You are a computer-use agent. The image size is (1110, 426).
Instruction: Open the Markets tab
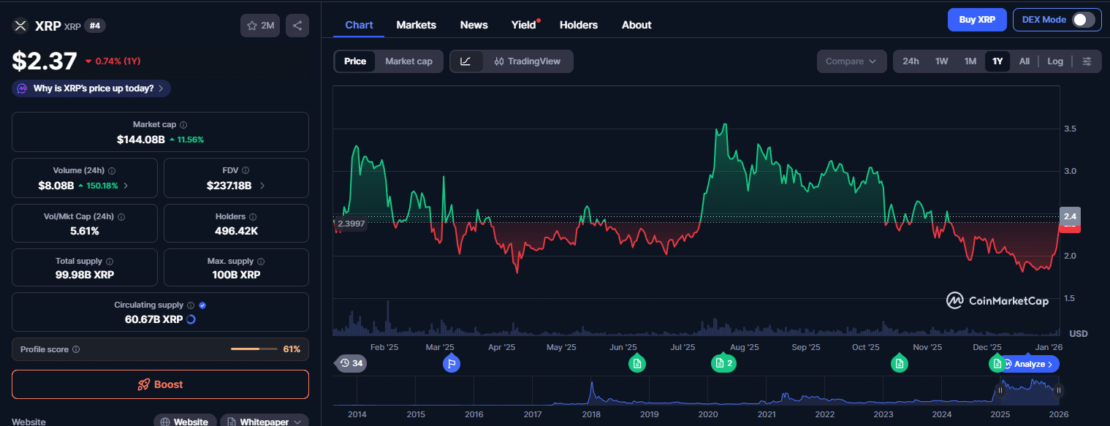416,25
